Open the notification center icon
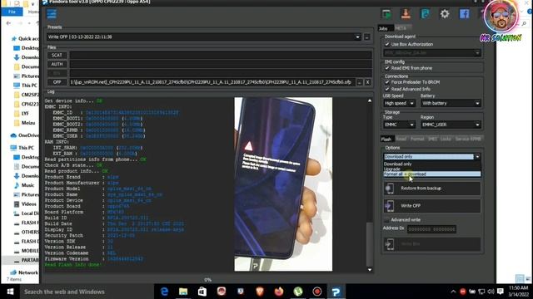 tap(501, 292)
